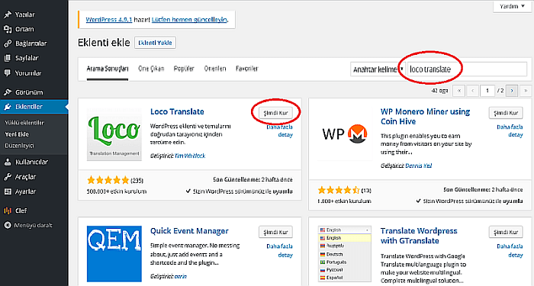Switch to Popüler tab
534x286 pixels.
[x=184, y=69]
